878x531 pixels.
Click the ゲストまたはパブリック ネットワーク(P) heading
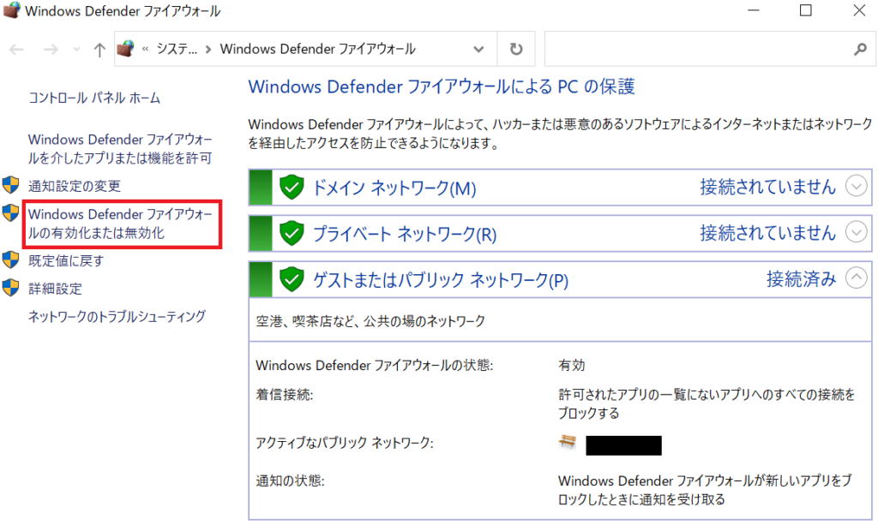pos(440,280)
